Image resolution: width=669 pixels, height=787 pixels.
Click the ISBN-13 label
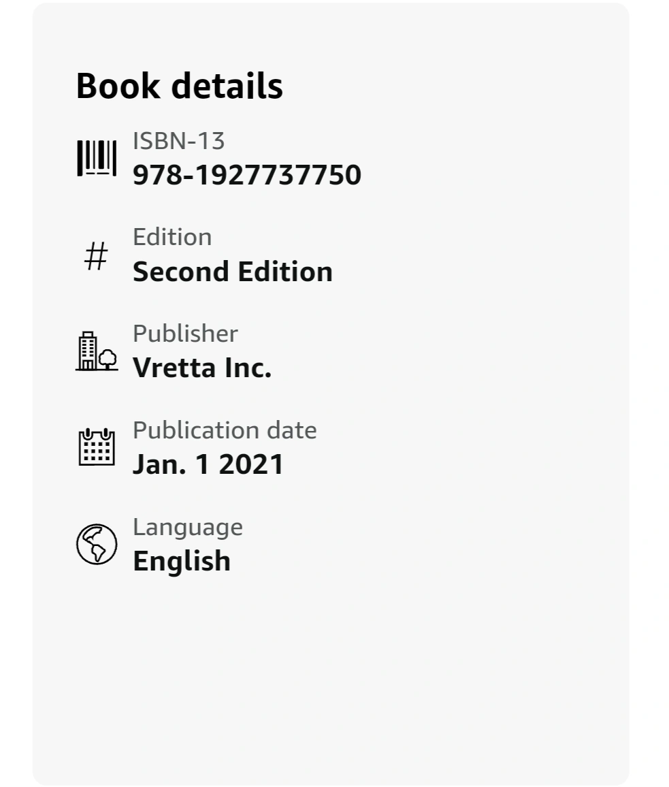click(179, 141)
